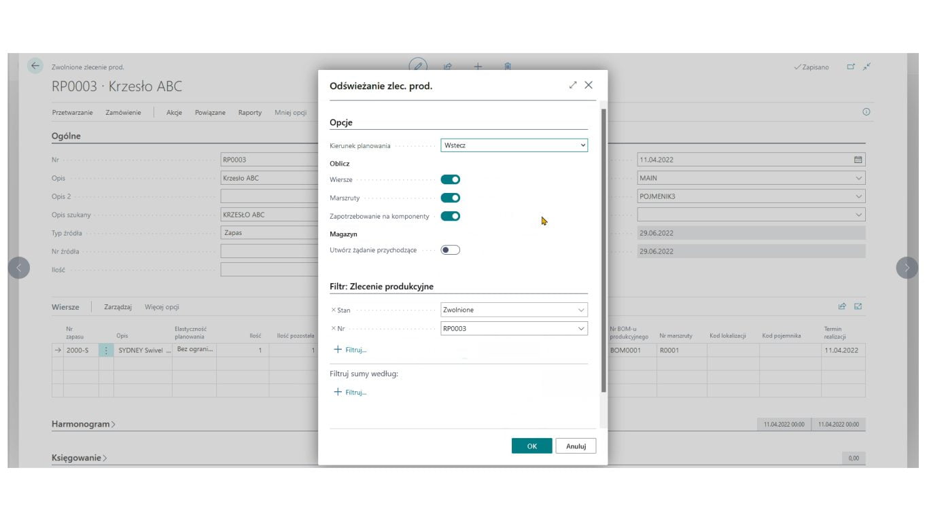The image size is (927, 521).
Task: Click Termin realizacji cell 11.04.2022
Action: pyautogui.click(x=843, y=351)
